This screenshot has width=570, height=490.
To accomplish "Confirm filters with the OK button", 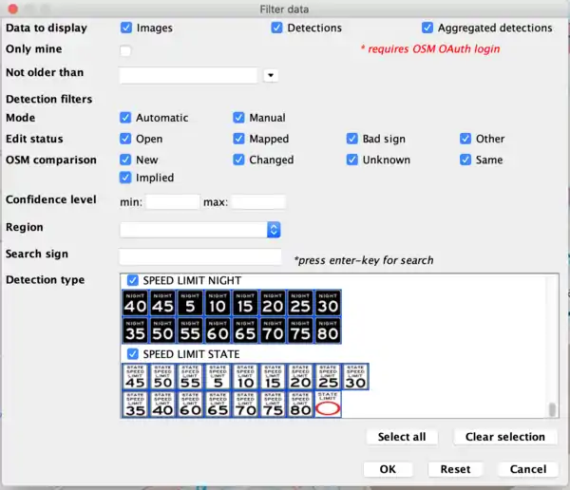I will click(388, 469).
